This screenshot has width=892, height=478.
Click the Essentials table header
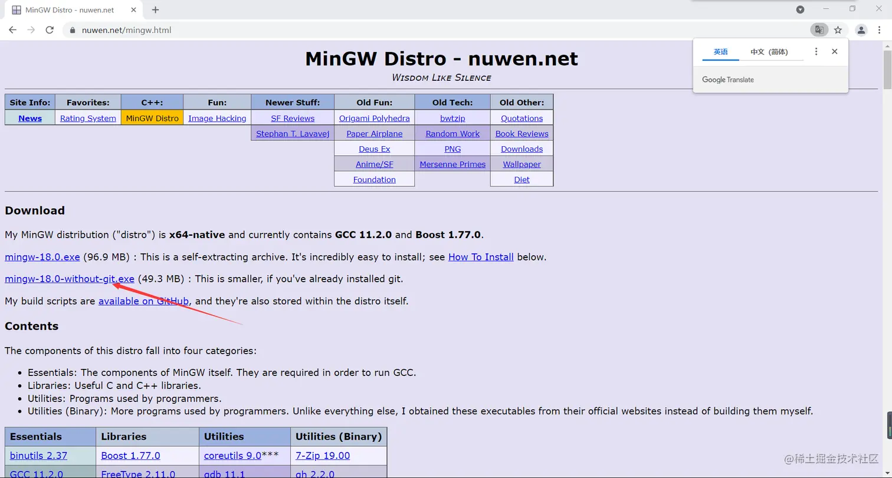click(x=50, y=437)
